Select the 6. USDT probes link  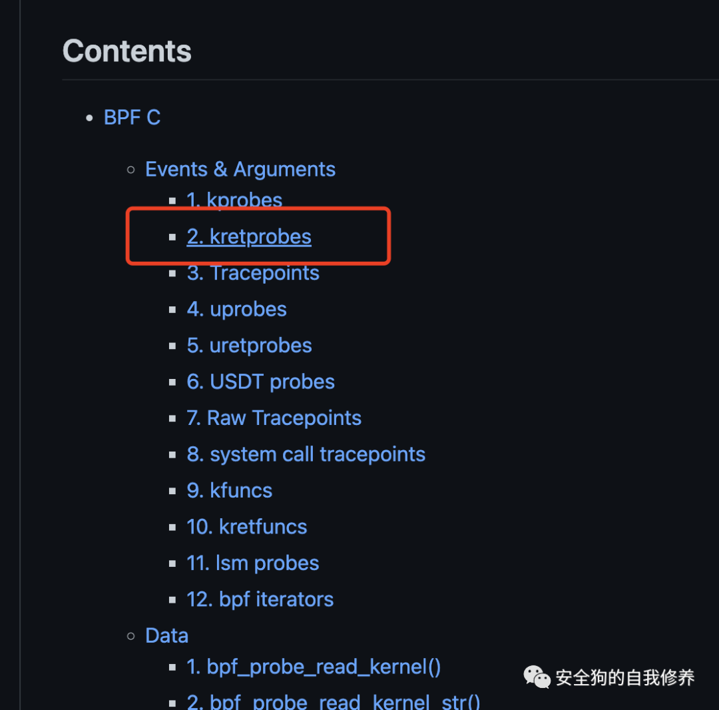point(260,382)
